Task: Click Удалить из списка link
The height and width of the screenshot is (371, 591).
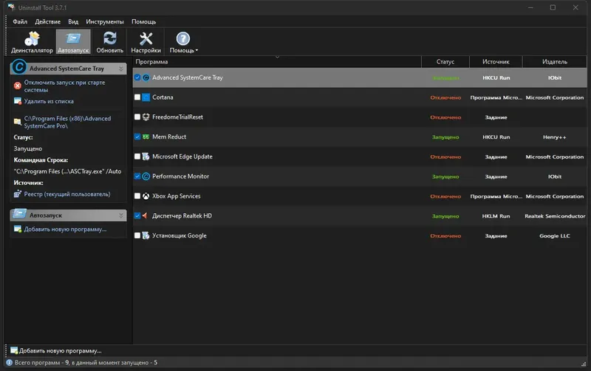Action: 49,101
